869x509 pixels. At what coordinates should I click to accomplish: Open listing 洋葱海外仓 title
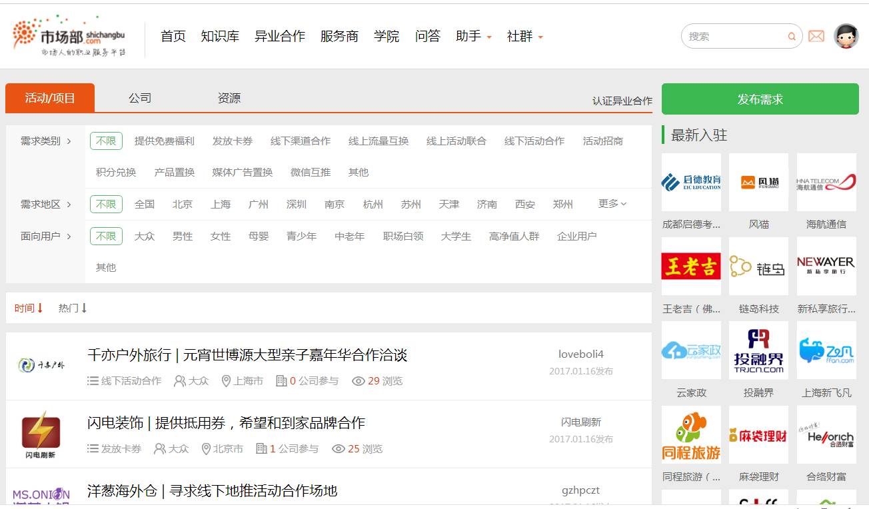tap(213, 490)
